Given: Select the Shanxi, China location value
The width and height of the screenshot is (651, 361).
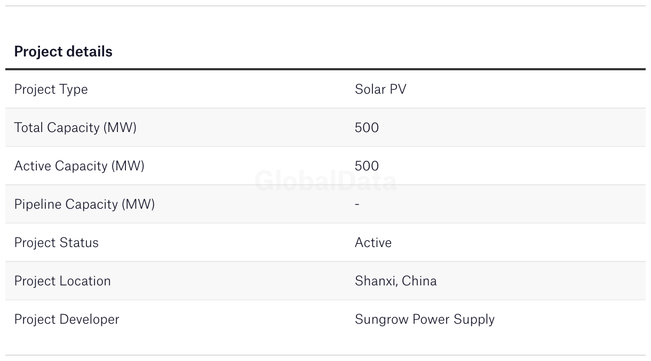Looking at the screenshot, I should point(395,281).
